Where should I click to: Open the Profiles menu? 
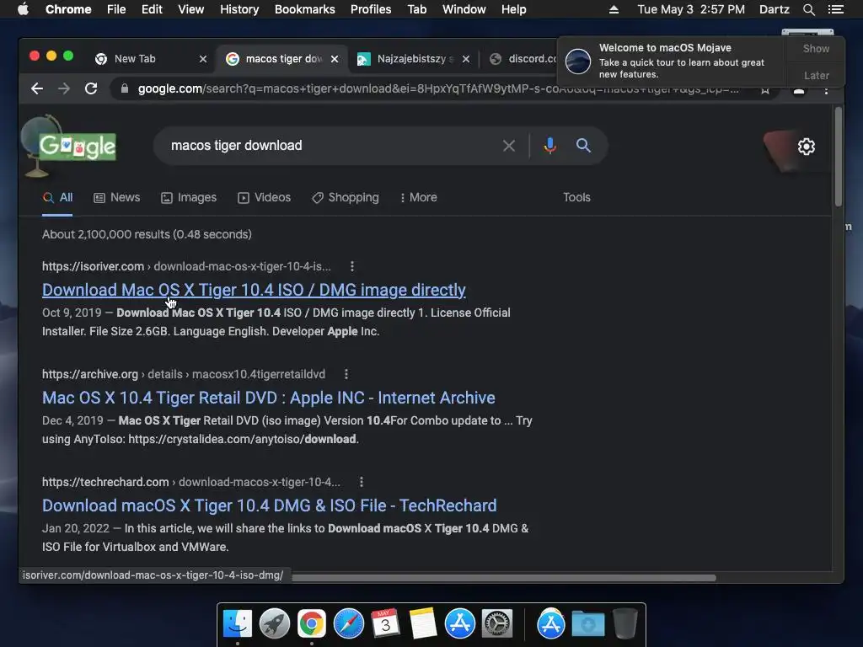coord(371,9)
